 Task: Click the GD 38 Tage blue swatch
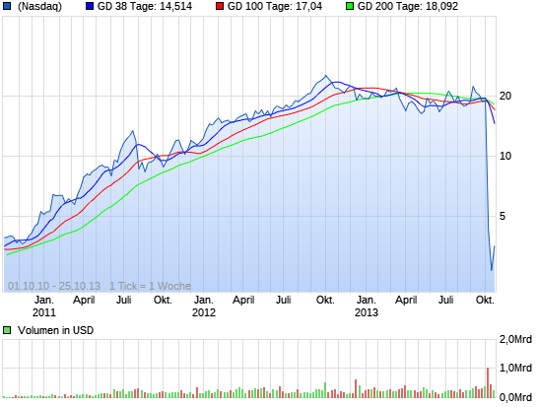click(90, 6)
